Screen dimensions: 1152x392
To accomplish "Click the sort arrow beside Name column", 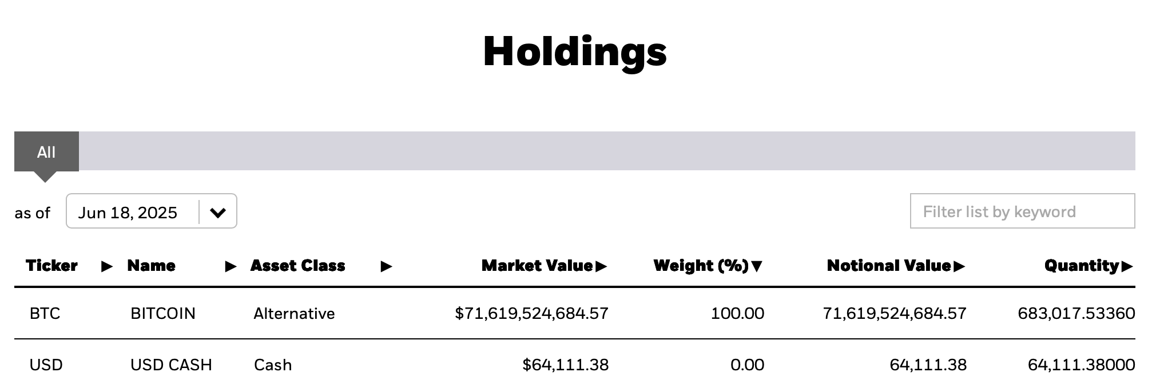I will (x=230, y=266).
